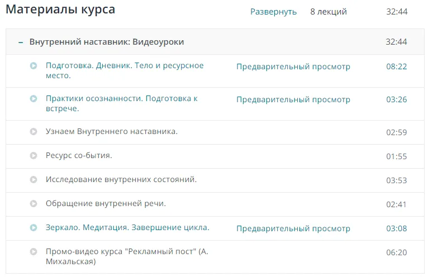Open lecture 'Зеркало. Медитация. Завершение цикла.'
428x277 pixels.
point(127,227)
